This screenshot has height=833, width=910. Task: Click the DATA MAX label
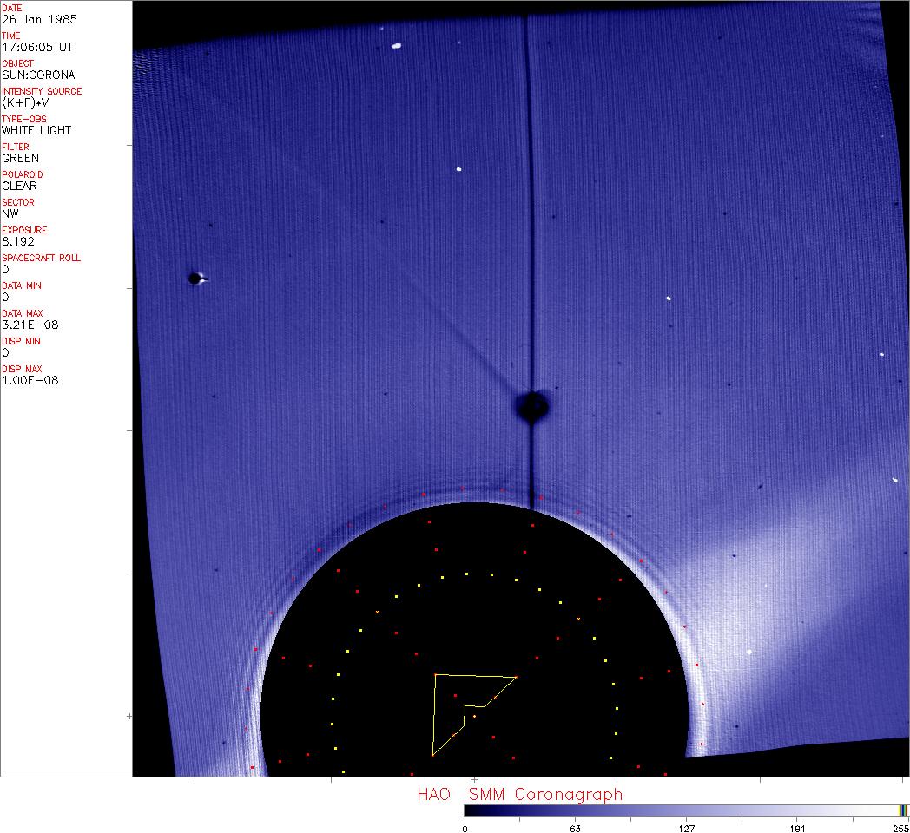click(x=22, y=314)
